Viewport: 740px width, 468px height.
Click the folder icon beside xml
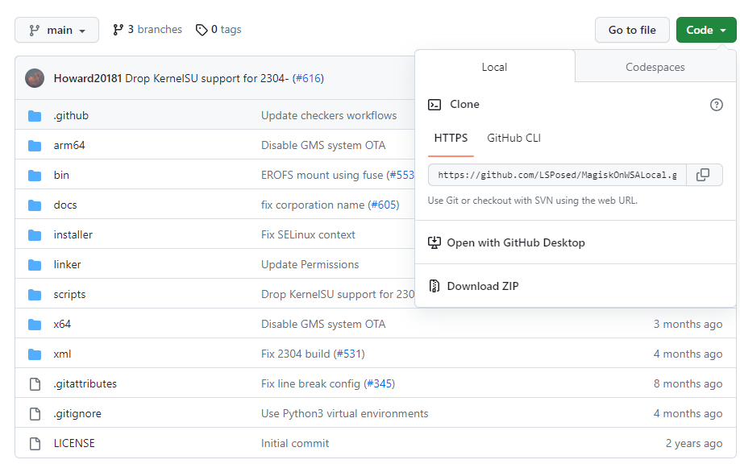click(x=35, y=354)
